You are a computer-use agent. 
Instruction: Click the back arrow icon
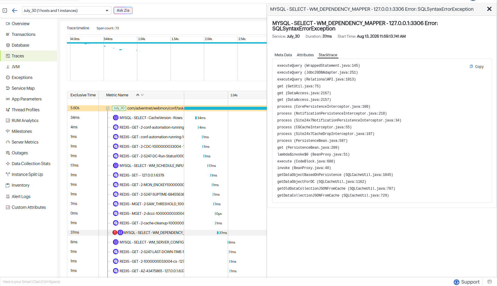[14, 10]
